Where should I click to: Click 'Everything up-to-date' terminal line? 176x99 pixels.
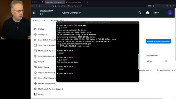[67, 62]
